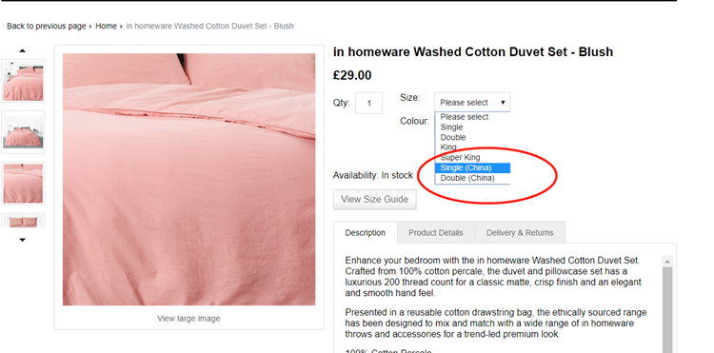
Task: Click the thumbnail carousel up arrow
Action: 22,51
